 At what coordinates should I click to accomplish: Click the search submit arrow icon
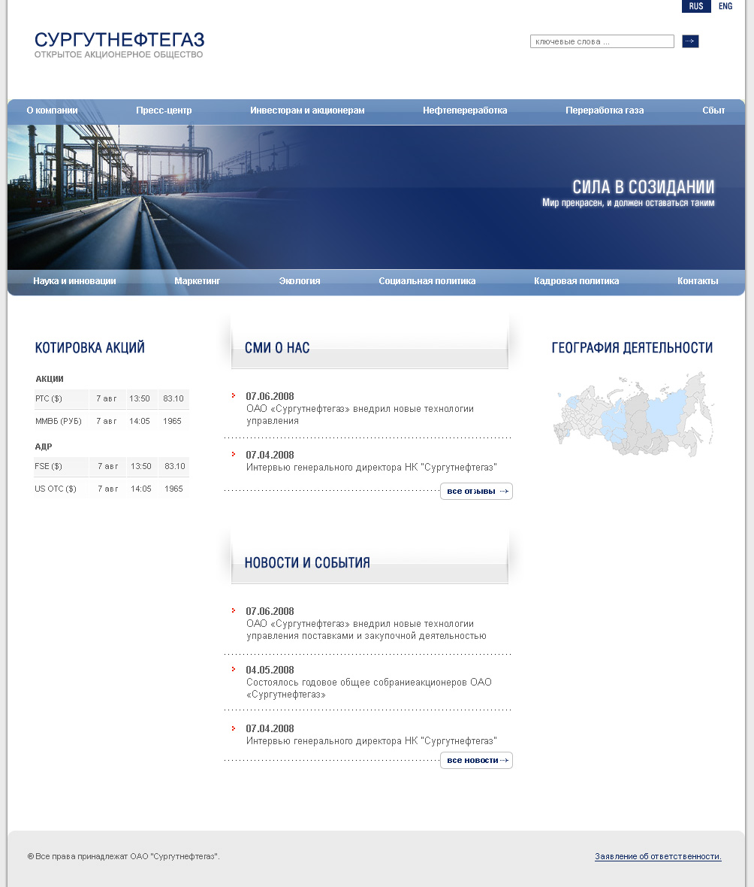coord(689,41)
